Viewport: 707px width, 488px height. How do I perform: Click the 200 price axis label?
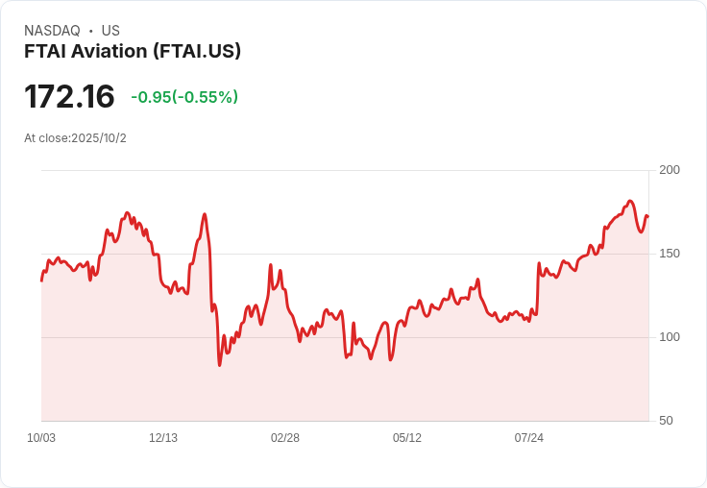coord(670,170)
